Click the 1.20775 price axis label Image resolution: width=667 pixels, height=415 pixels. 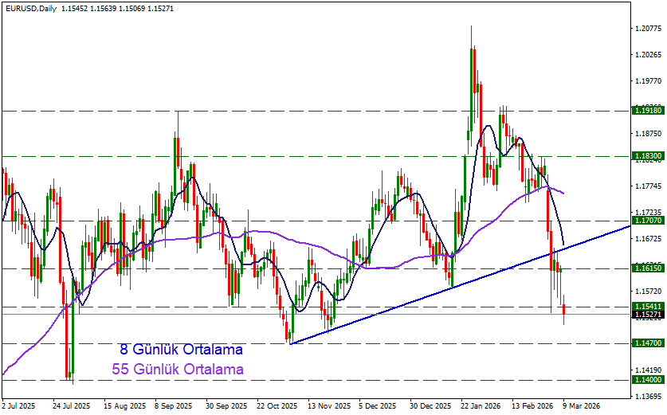click(x=649, y=29)
